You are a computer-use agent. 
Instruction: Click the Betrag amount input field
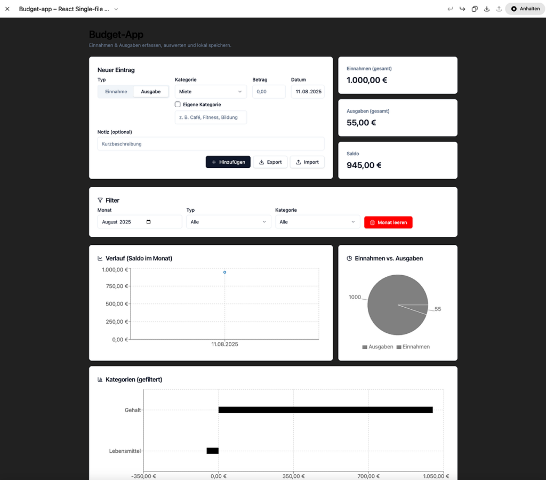269,92
